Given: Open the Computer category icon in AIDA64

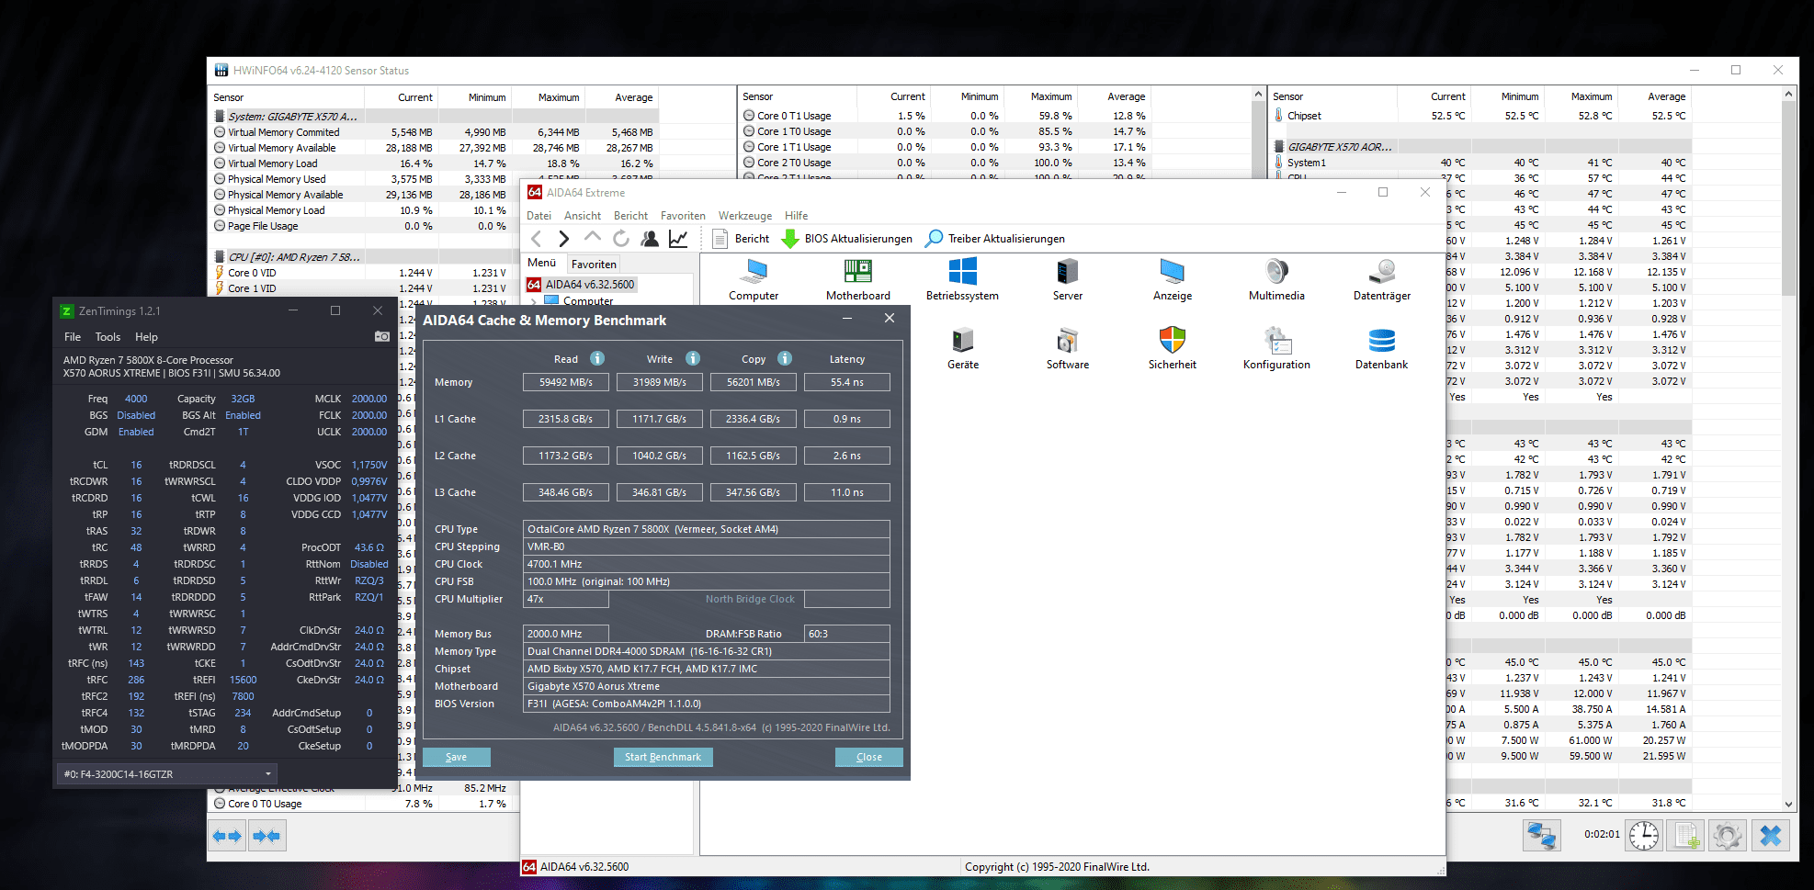Looking at the screenshot, I should click(754, 279).
